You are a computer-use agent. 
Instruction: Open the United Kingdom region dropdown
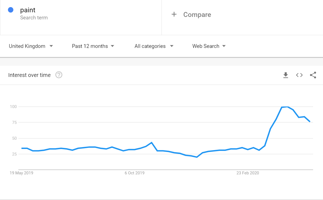[x=31, y=46]
